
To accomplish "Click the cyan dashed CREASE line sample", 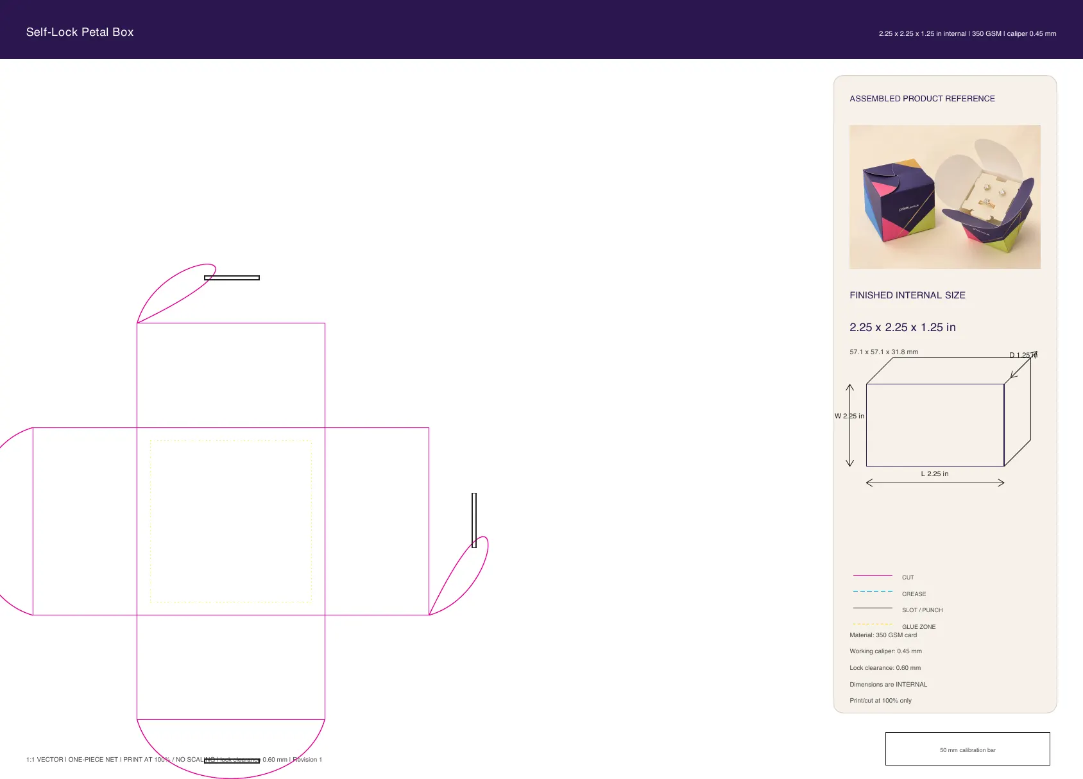I will 873,591.
